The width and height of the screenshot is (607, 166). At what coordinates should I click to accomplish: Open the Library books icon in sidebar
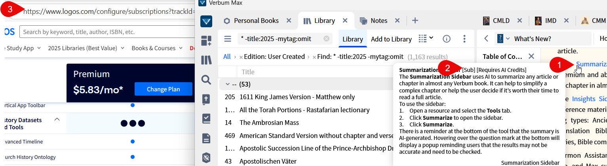(x=206, y=60)
